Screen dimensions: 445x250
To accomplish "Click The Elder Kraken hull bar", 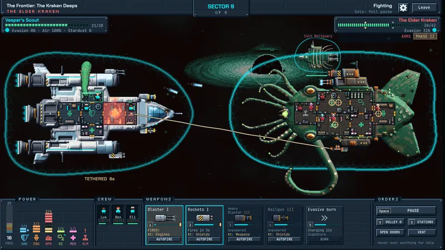I will tap(380, 25).
